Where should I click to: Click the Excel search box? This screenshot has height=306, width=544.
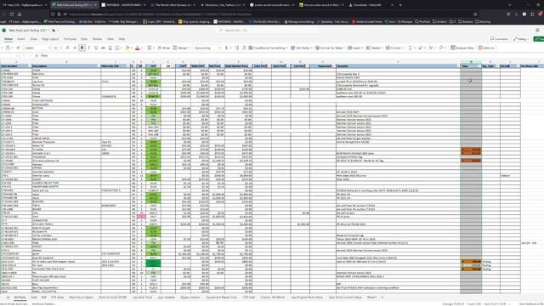[x=267, y=31]
